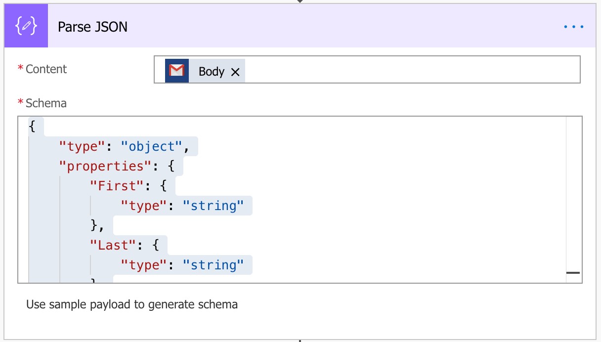Click the "string" type under First
The image size is (601, 342).
(214, 205)
